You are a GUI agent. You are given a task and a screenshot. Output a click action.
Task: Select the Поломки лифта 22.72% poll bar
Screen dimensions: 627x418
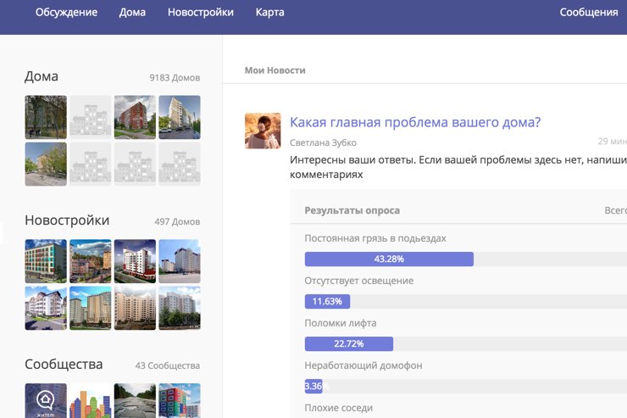tap(348, 343)
